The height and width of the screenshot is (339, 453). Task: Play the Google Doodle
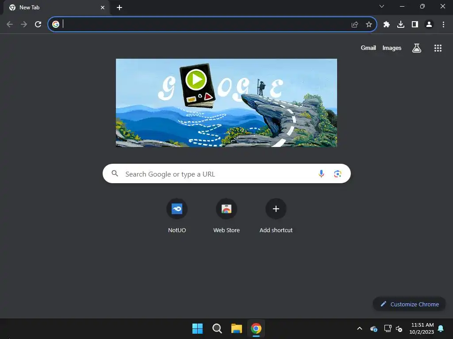click(x=196, y=79)
